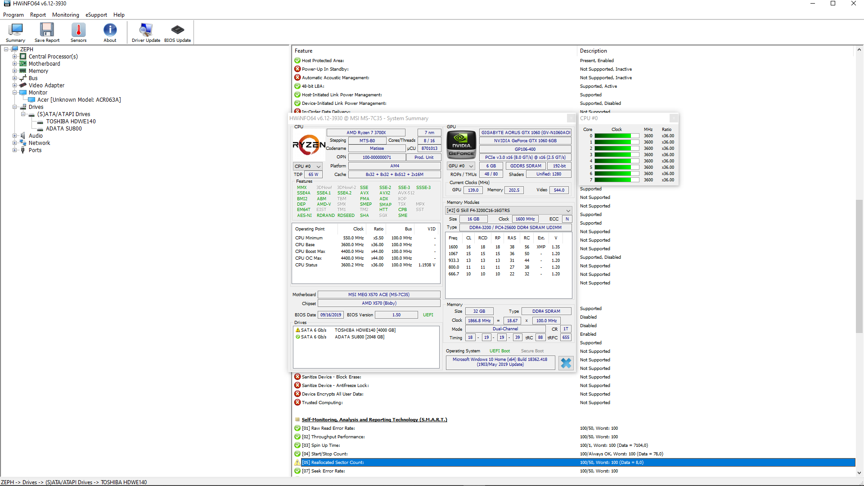864x486 pixels.
Task: Click the HWiNFO64 title bar app icon
Action: click(x=7, y=4)
